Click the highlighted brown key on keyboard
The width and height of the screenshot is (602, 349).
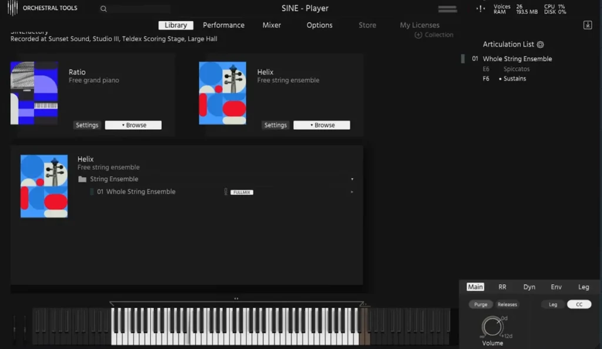[364, 326]
